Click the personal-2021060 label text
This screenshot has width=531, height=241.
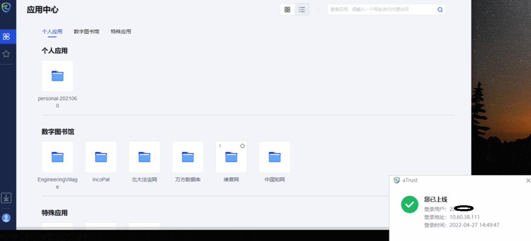(57, 102)
